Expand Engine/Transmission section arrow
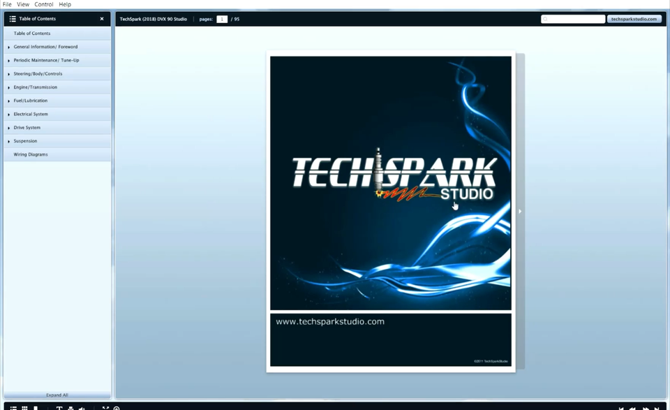 click(x=8, y=87)
